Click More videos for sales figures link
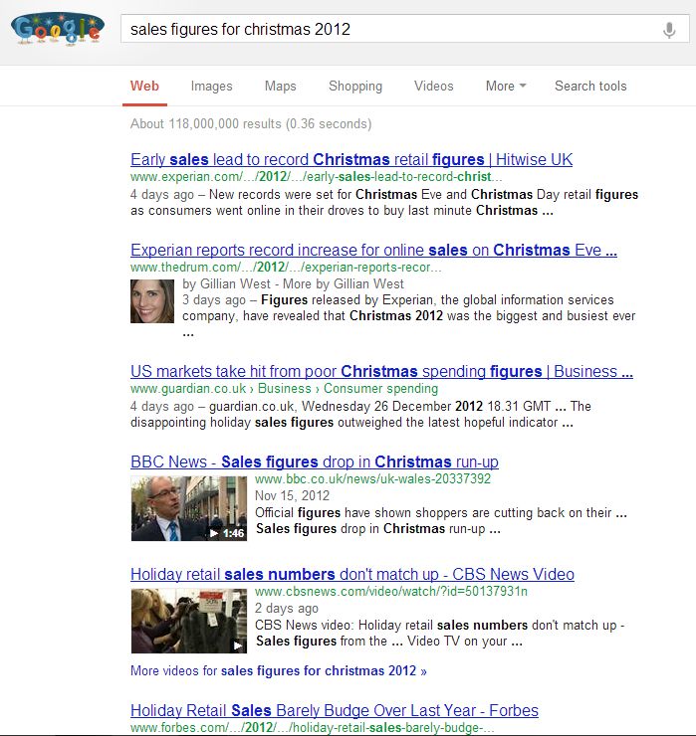The image size is (696, 736). click(278, 670)
